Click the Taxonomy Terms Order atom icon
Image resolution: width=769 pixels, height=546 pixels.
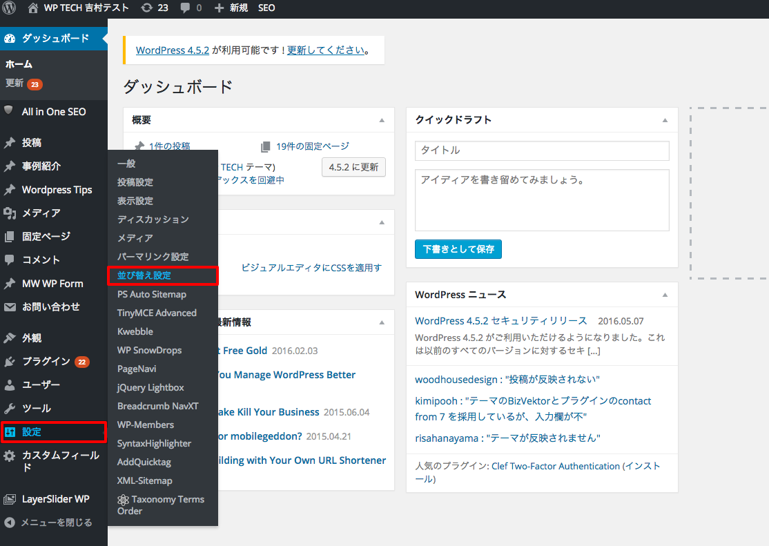click(x=123, y=500)
